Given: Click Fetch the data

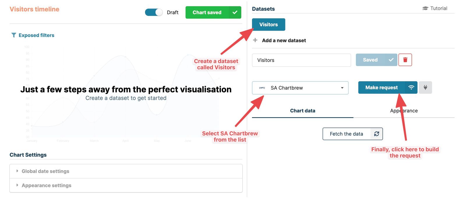Looking at the screenshot, I should click(x=346, y=134).
